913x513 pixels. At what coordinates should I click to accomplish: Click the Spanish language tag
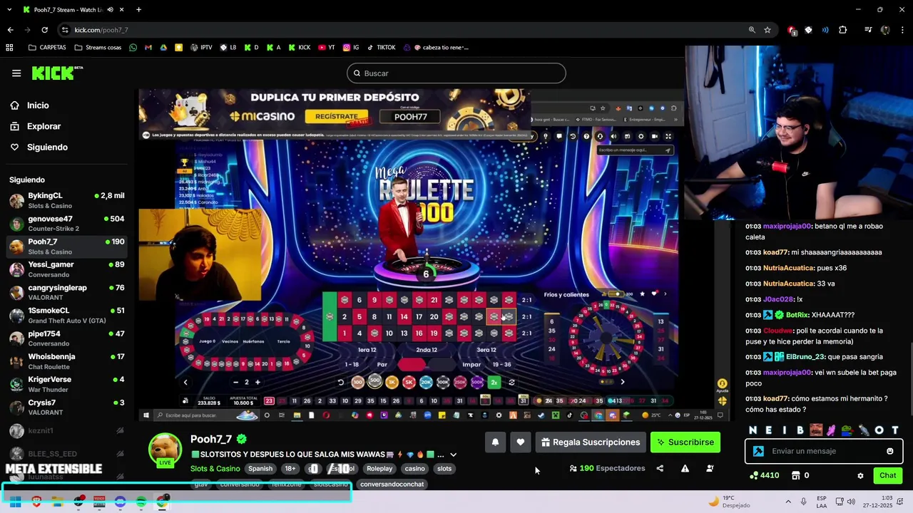point(260,469)
